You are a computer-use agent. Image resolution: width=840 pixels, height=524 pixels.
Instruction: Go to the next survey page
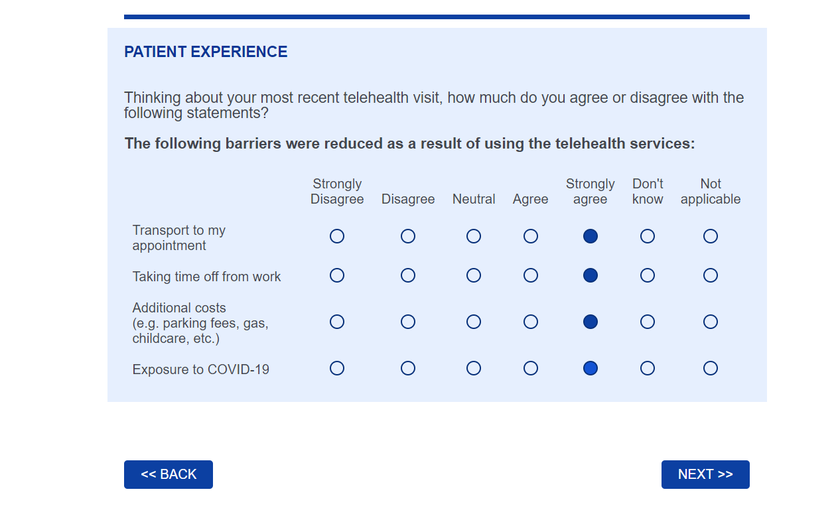705,474
